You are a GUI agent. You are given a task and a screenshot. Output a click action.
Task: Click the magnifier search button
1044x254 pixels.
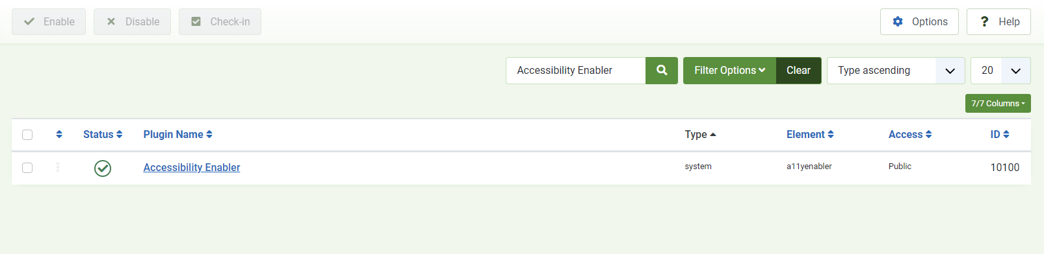pyautogui.click(x=662, y=71)
